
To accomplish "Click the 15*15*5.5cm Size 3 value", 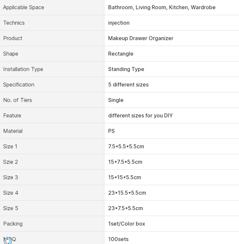I will 124,177.
